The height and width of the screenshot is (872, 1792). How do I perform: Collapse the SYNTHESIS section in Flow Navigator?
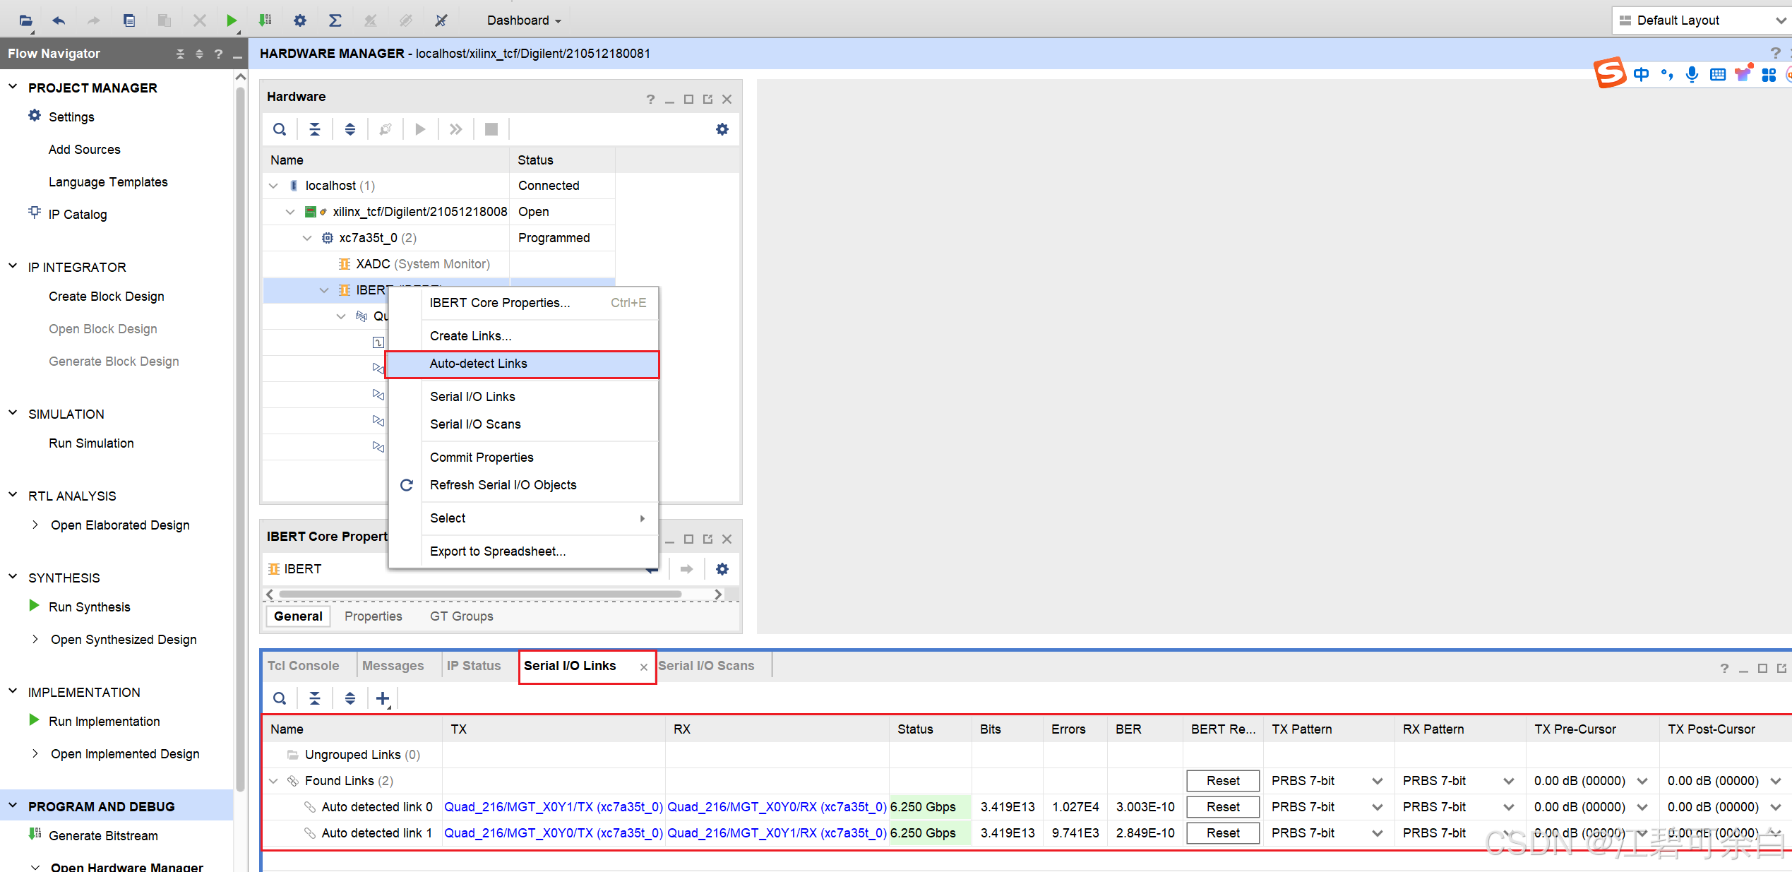click(x=13, y=578)
